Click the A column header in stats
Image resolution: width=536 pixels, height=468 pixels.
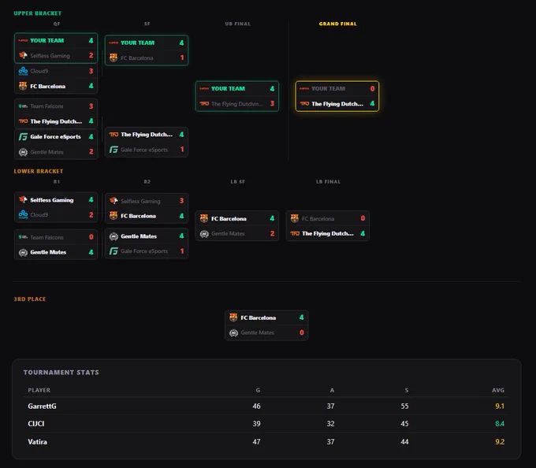coord(332,390)
